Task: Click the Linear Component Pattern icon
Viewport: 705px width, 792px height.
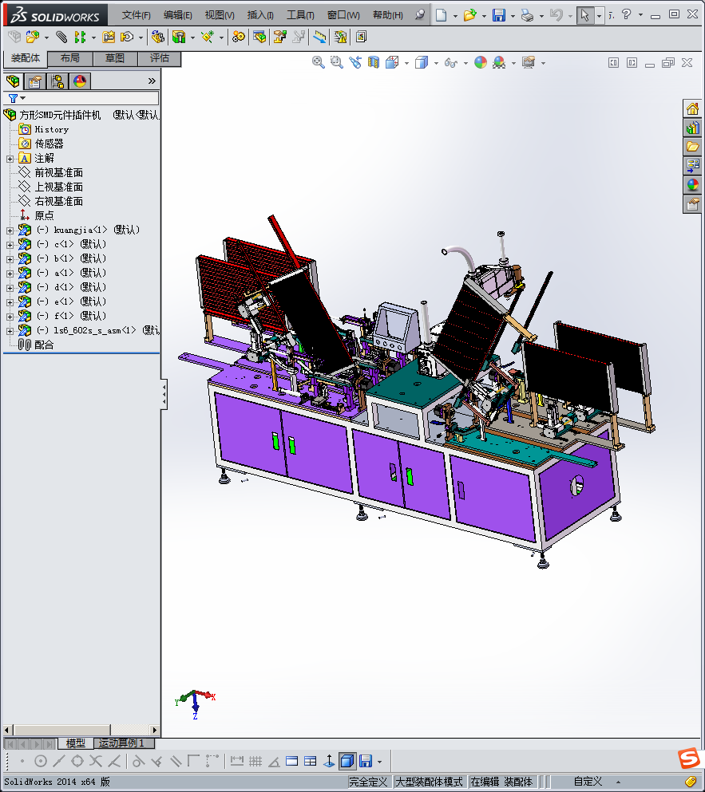Action: pos(79,37)
